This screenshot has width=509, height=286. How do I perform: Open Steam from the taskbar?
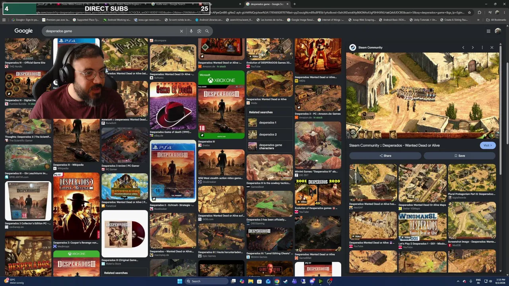coord(286,281)
